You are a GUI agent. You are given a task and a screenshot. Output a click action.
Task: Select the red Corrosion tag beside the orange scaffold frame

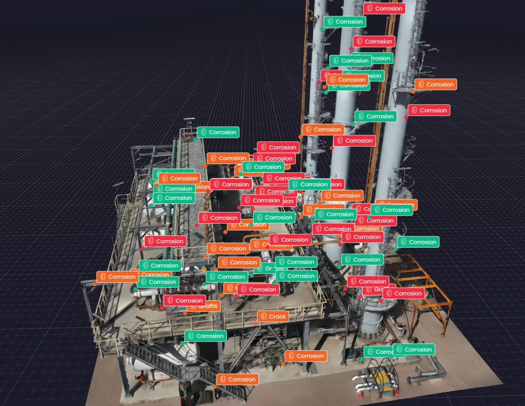(404, 293)
